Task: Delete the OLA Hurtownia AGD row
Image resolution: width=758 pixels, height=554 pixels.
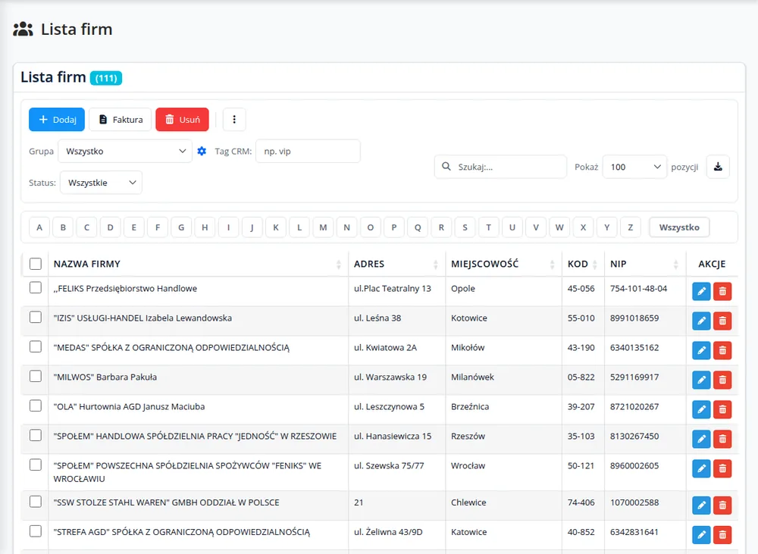Action: coord(722,409)
